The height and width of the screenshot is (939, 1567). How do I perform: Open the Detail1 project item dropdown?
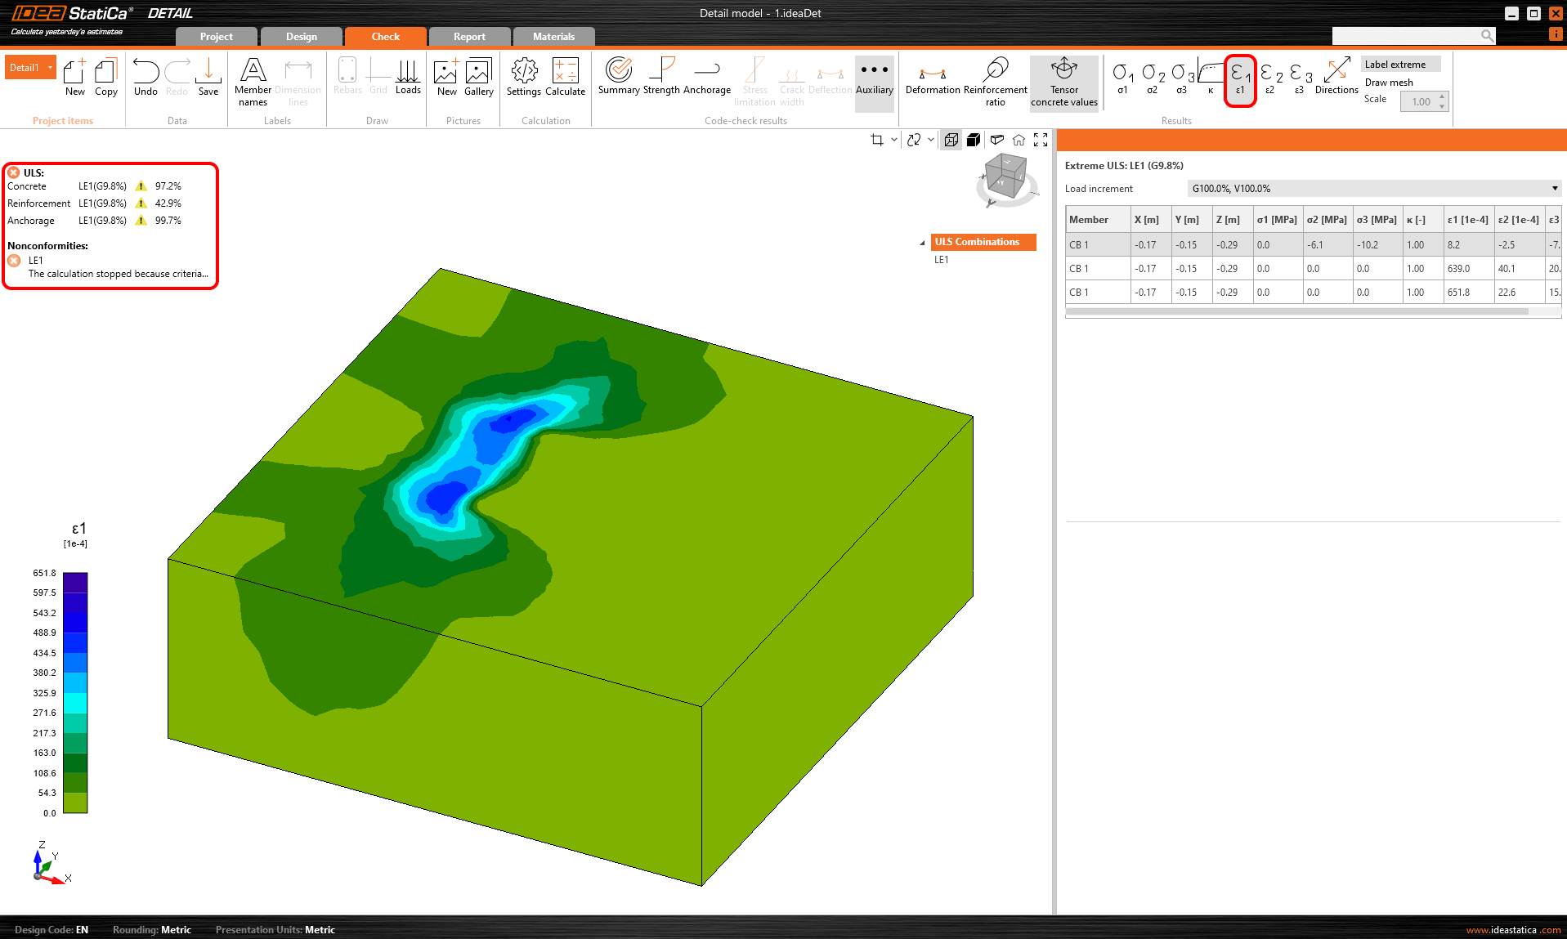[50, 68]
